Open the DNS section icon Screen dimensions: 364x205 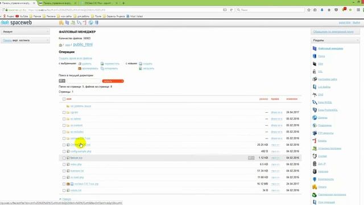315,95
